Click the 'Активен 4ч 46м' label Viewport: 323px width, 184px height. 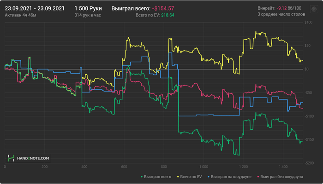pos(20,15)
